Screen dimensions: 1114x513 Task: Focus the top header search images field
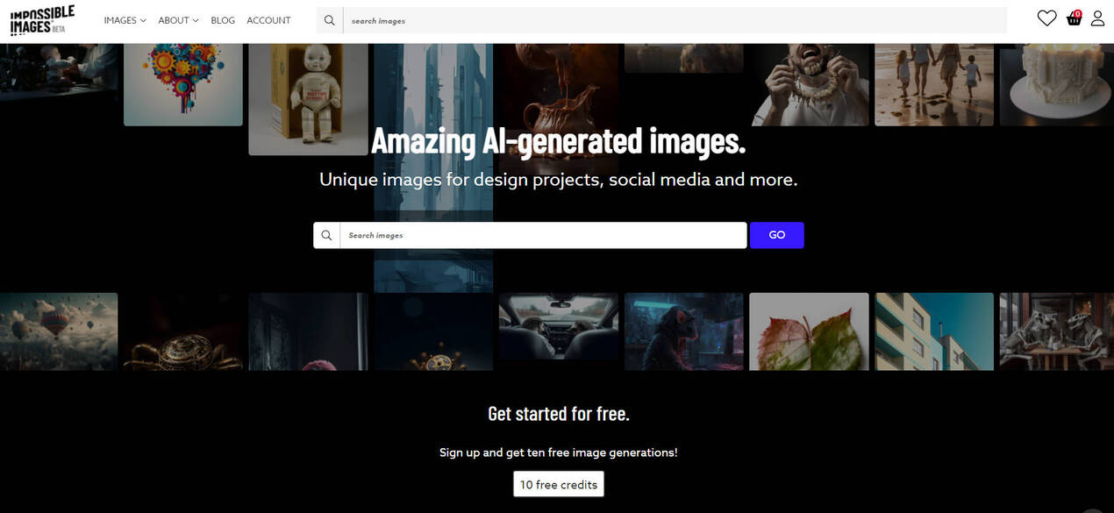point(674,20)
